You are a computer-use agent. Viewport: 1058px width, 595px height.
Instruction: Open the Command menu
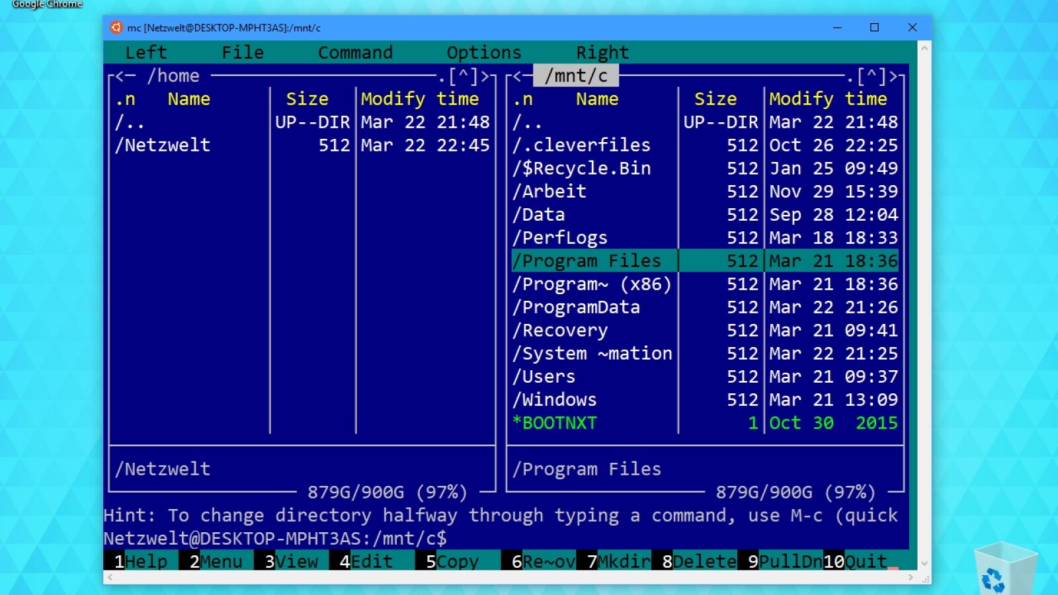(x=355, y=52)
